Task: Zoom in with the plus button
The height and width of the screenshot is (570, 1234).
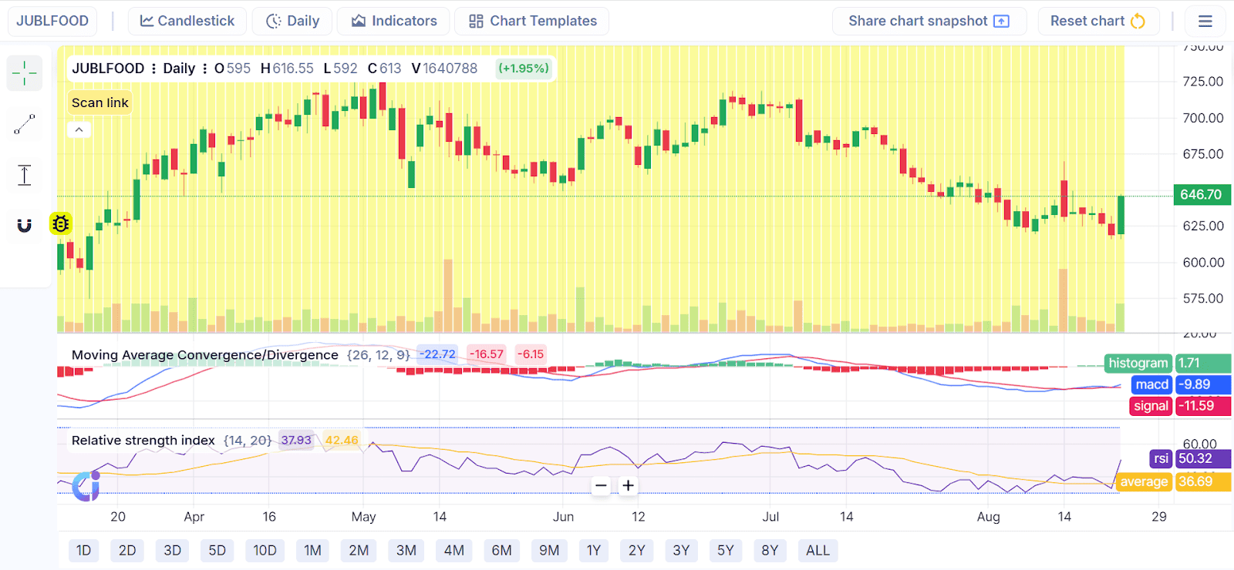Action: (629, 485)
